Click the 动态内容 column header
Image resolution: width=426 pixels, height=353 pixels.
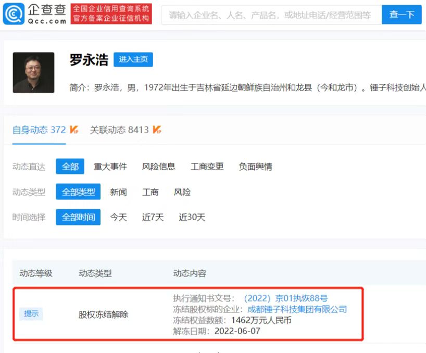[190, 273]
